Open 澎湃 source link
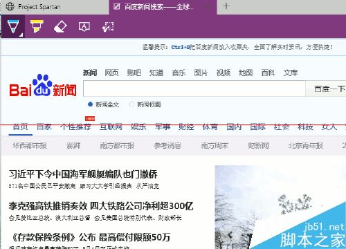Viewport: 346px width, 249px height. 73,145
